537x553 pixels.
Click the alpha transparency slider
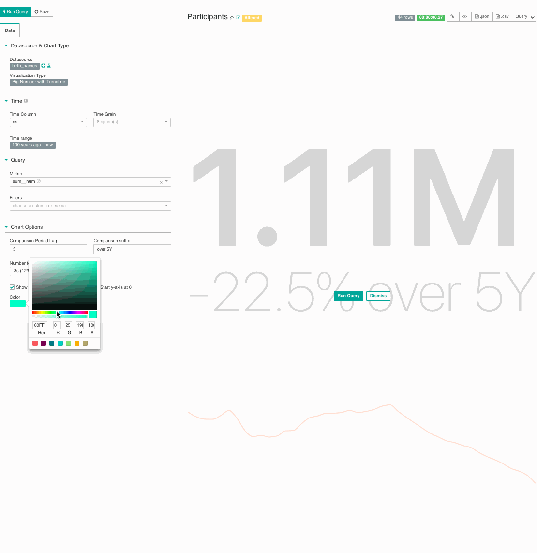[x=60, y=317]
